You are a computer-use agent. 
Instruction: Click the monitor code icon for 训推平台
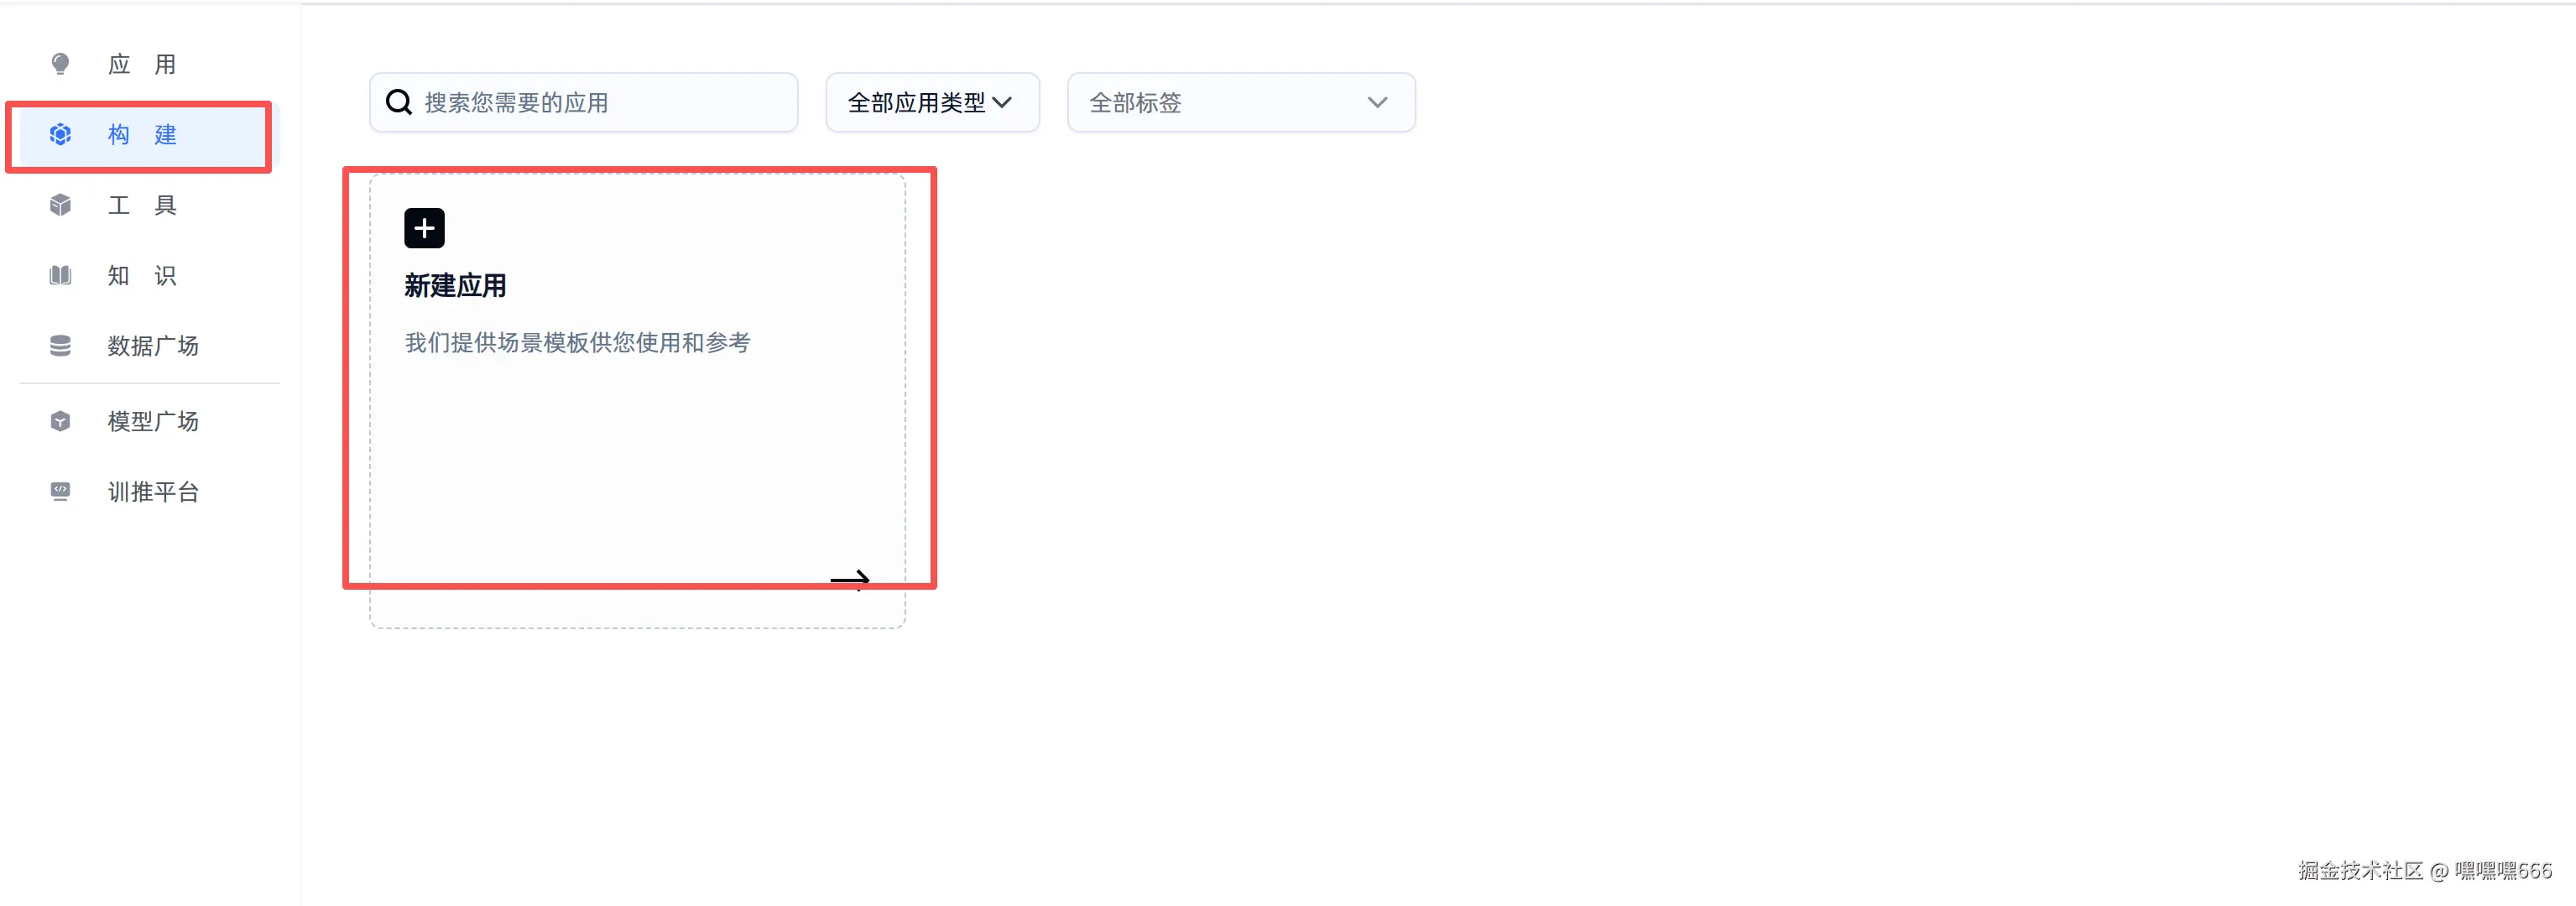(x=60, y=491)
